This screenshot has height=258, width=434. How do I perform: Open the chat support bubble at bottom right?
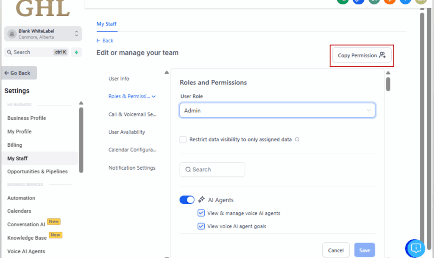(415, 248)
